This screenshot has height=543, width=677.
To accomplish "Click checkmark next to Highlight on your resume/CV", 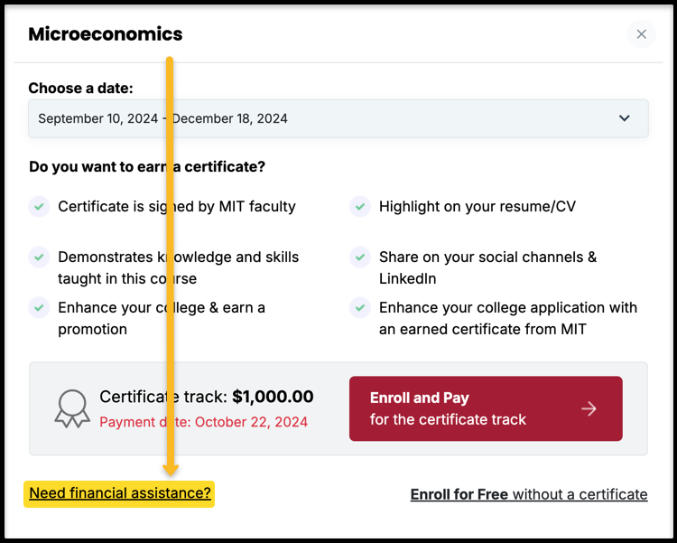I will point(359,207).
